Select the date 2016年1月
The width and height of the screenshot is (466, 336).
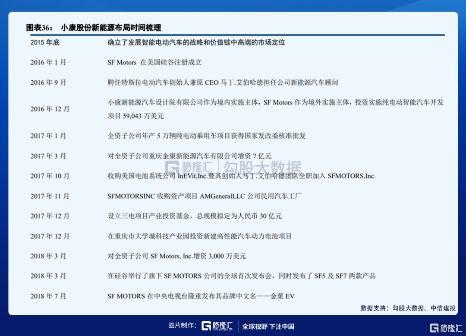(48, 63)
